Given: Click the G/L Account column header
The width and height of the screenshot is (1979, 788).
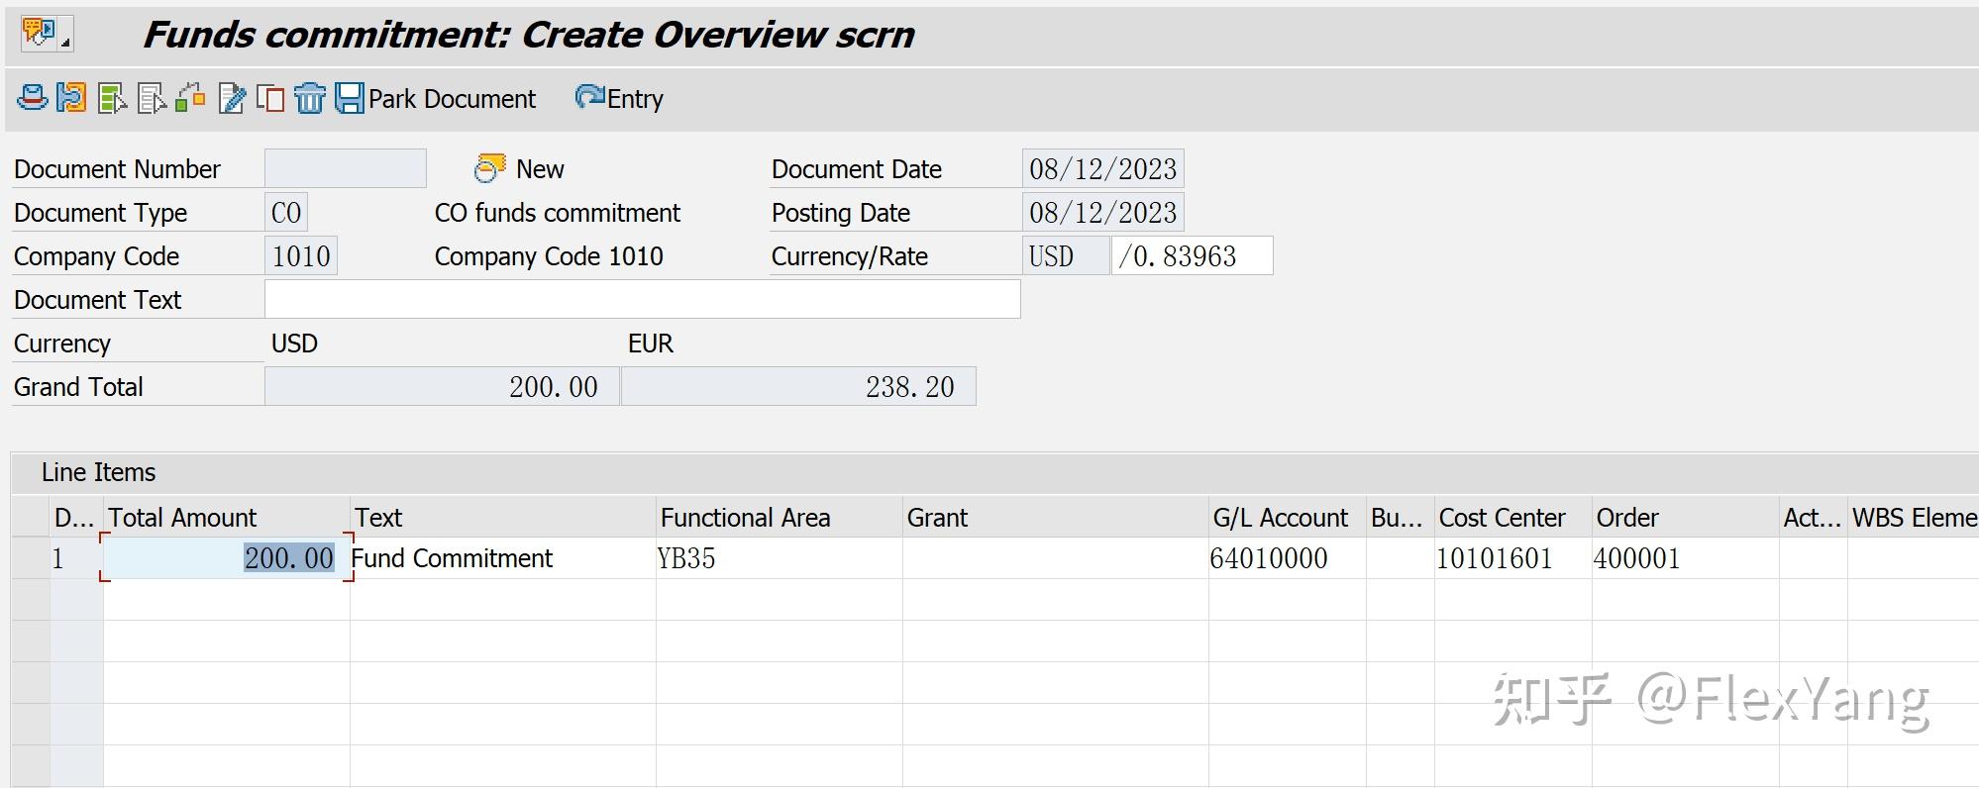Looking at the screenshot, I should point(1280,517).
